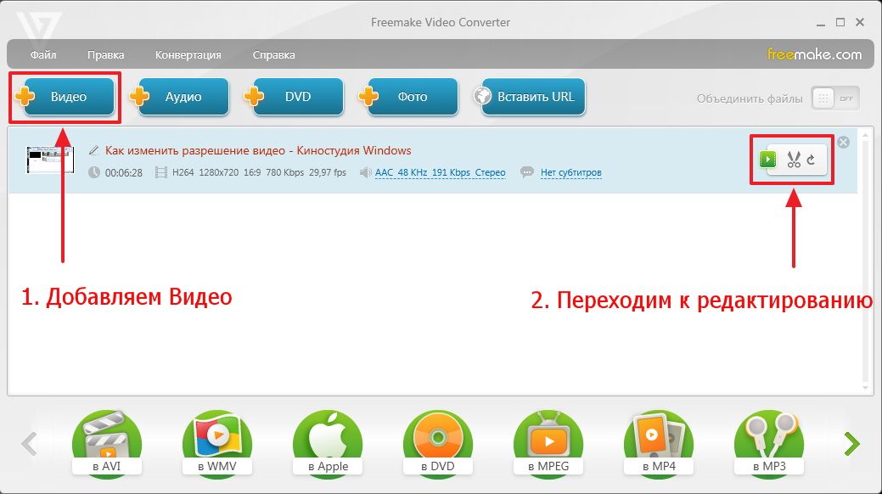Open the Файл menu

(x=43, y=55)
